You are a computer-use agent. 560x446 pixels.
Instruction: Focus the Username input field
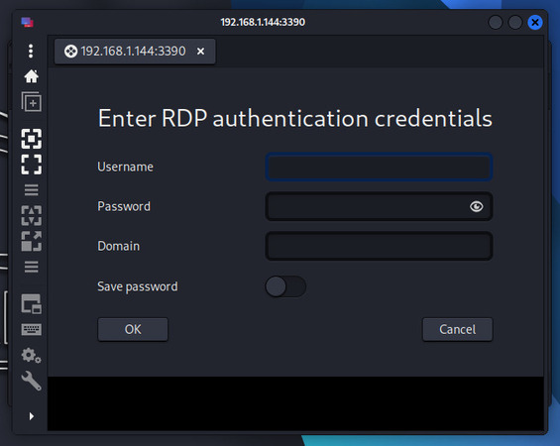379,167
